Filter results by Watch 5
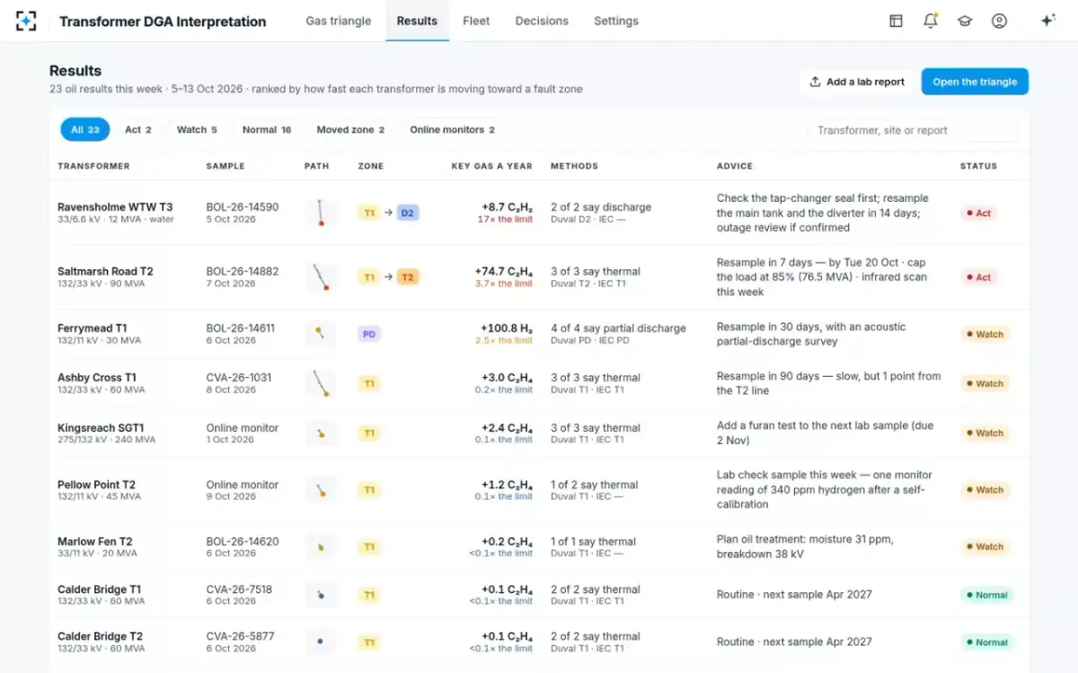This screenshot has height=673, width=1078. pyautogui.click(x=197, y=130)
